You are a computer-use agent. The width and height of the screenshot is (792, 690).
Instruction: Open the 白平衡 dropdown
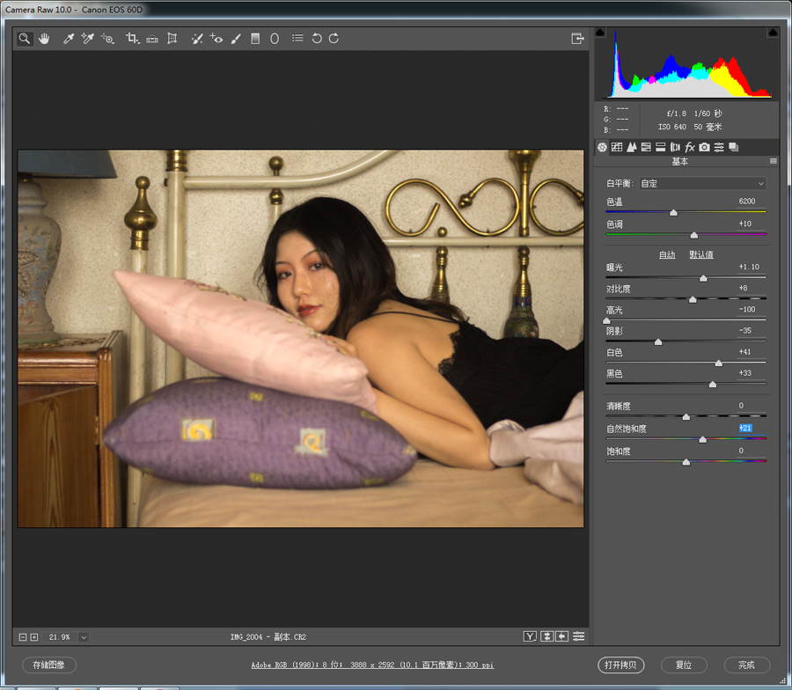[x=701, y=184]
